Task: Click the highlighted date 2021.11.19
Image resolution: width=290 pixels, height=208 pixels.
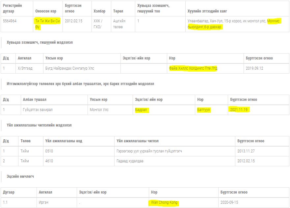Action: tap(239, 110)
